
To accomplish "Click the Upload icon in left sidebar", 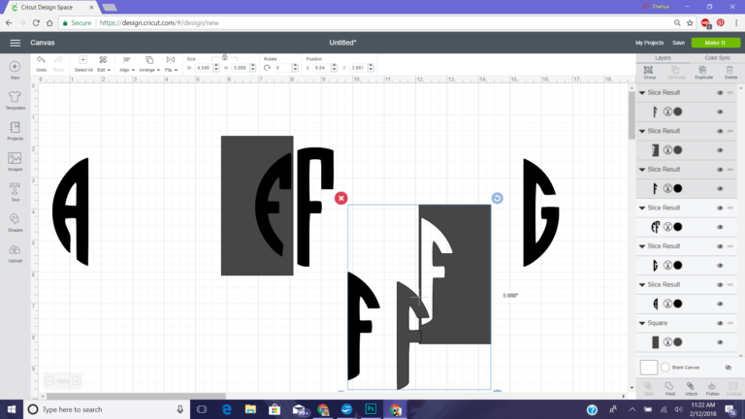I will click(x=15, y=252).
